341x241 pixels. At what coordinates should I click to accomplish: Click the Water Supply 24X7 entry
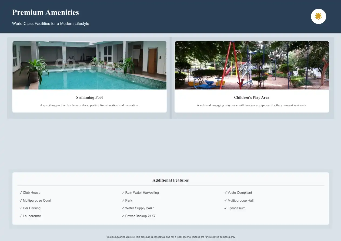click(139, 208)
